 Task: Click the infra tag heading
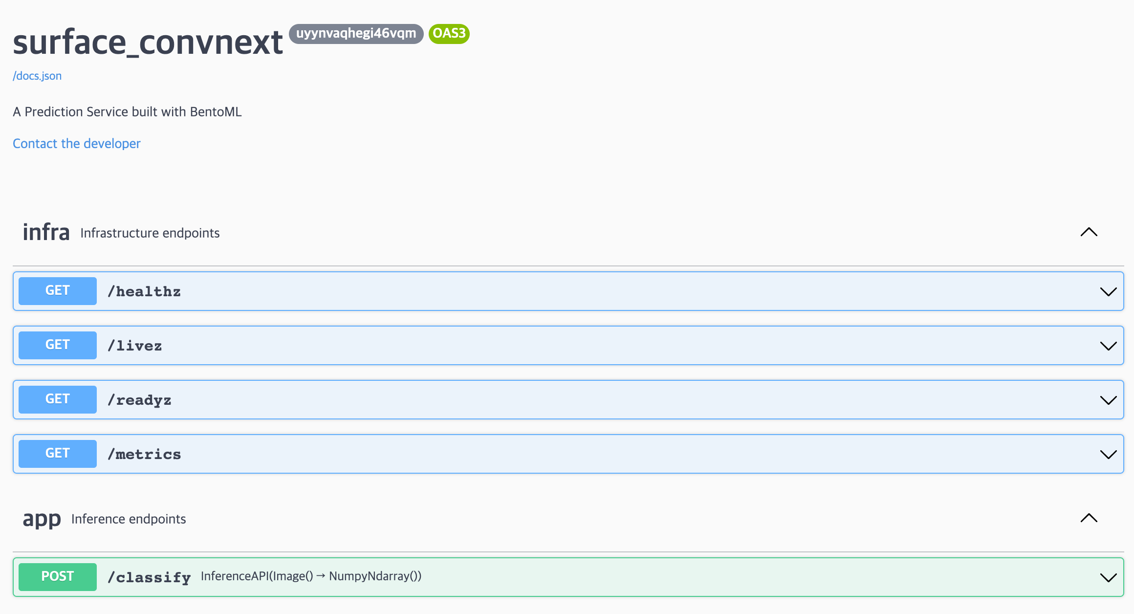[46, 232]
